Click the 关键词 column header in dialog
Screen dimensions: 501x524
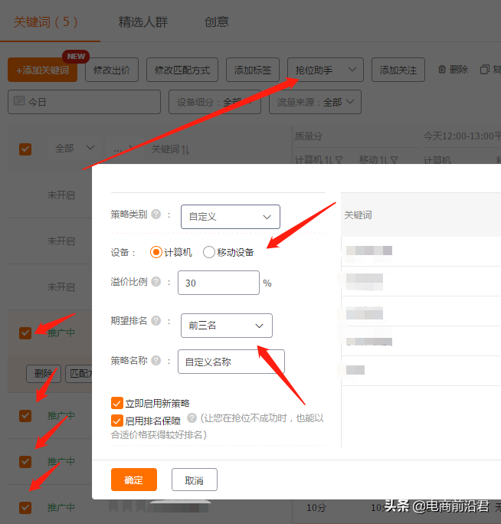point(358,215)
